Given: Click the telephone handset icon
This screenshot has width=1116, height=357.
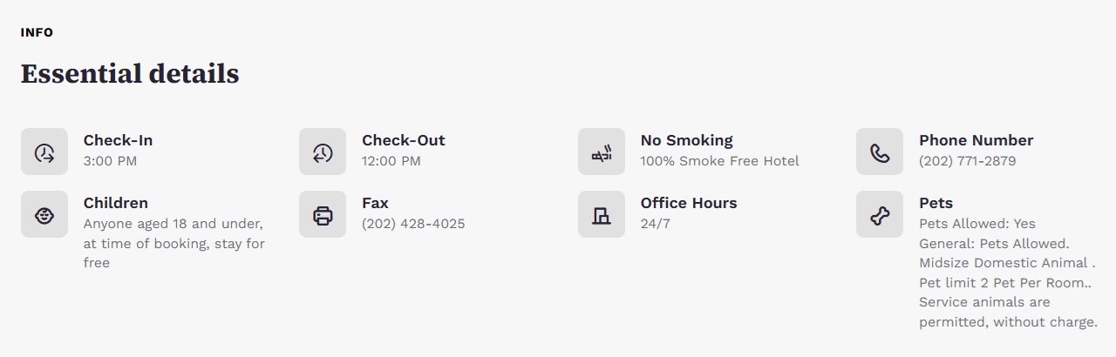Looking at the screenshot, I should [x=880, y=152].
